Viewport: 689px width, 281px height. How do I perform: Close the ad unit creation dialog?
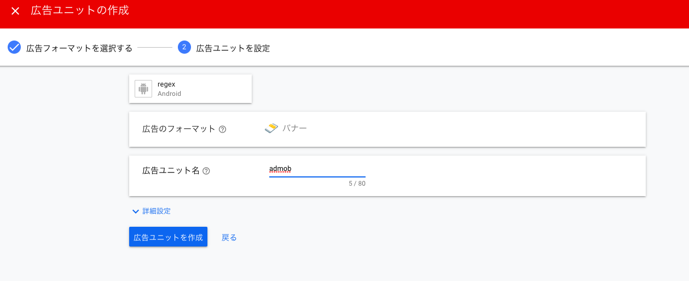[15, 11]
